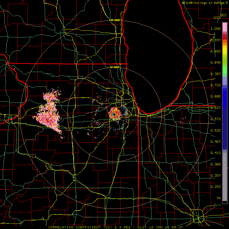This screenshot has width=229, height=229.
Task: Click the 0.467 colorbar value
Action: [x=216, y=142]
